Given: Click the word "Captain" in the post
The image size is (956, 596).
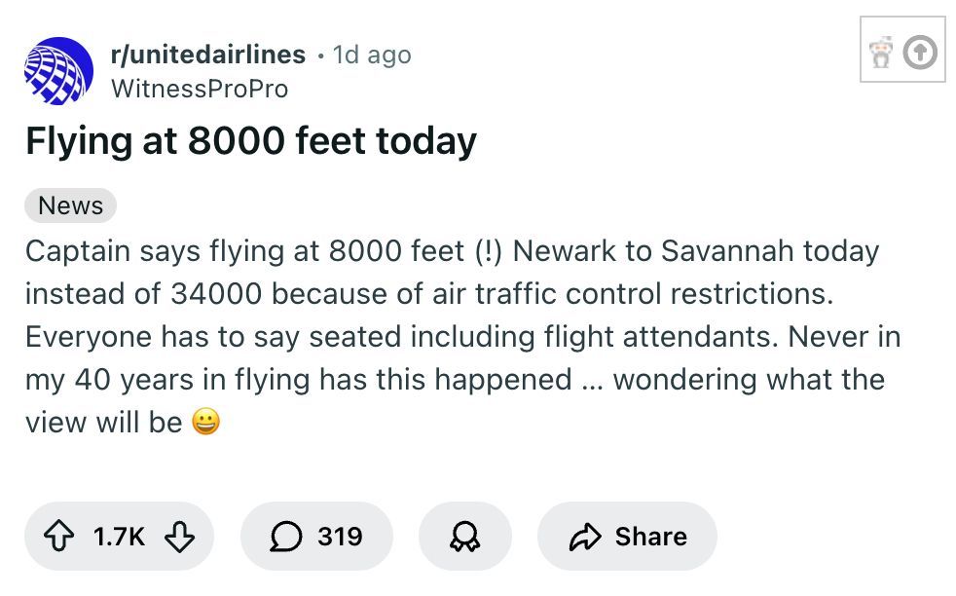Looking at the screenshot, I should click(x=78, y=250).
